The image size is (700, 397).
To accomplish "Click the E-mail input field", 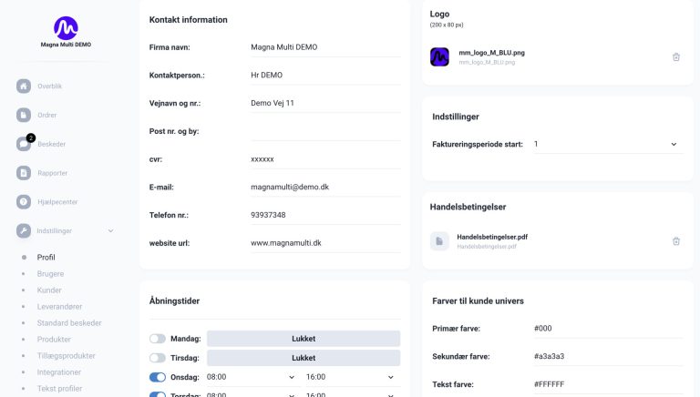I will click(x=325, y=187).
